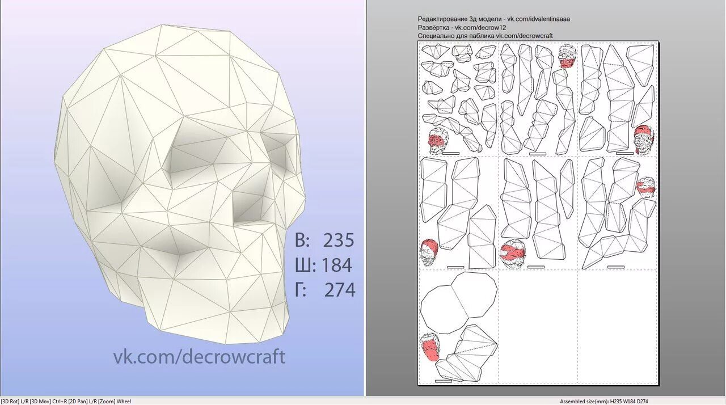
Task: Click status bar hint '[3D Rot] L/R [3D Mov] Ctrl+R'
Action: 35,401
